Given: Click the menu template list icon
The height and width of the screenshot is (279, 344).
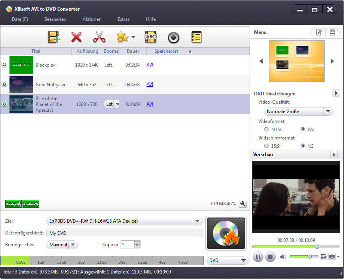Looking at the screenshot, I should [x=333, y=33].
